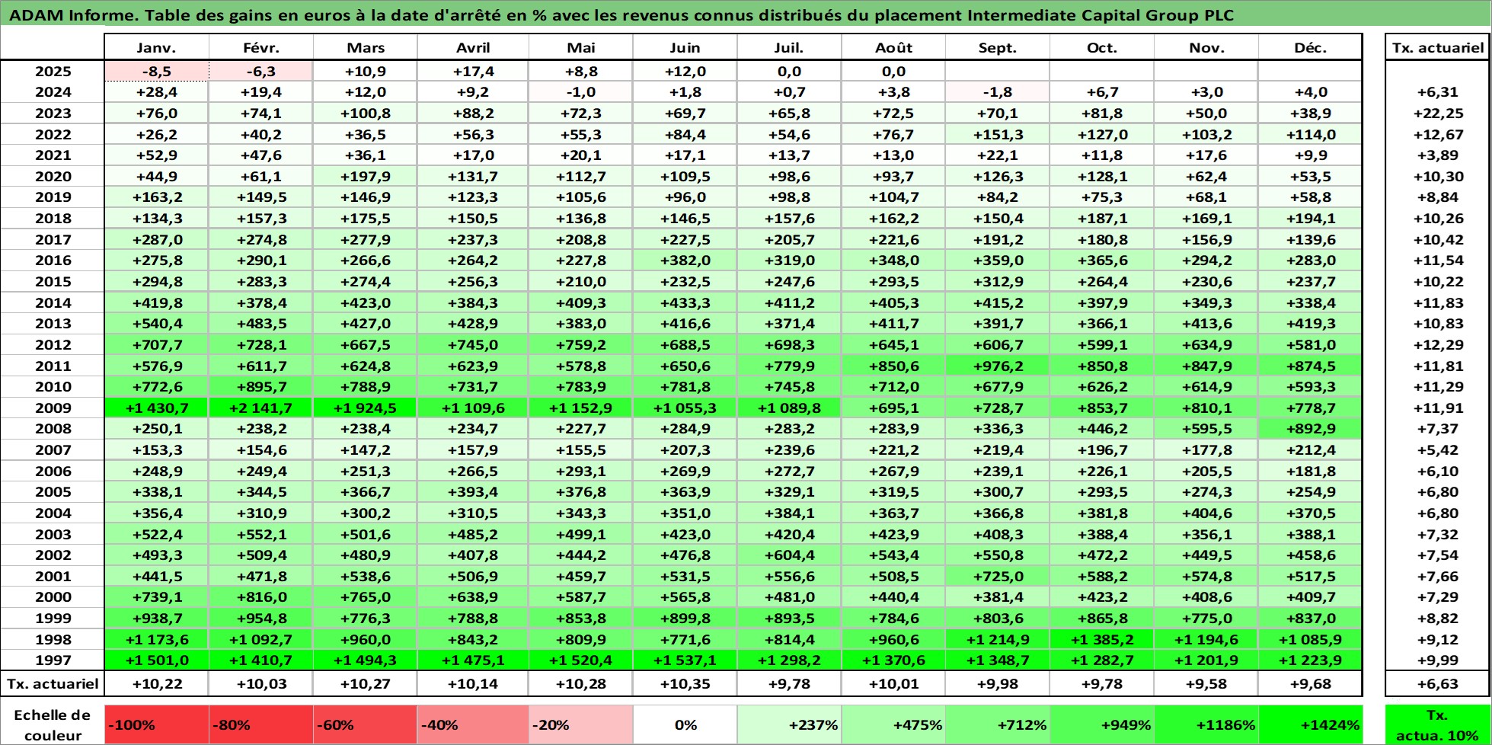
Task: Click the ADAM Informe title bar text
Action: coord(621,14)
